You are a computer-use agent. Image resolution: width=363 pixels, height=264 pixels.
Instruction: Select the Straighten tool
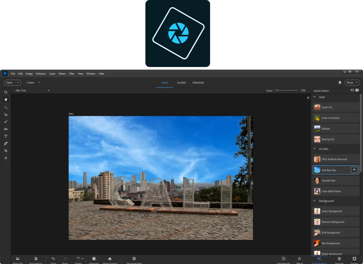click(x=6, y=129)
